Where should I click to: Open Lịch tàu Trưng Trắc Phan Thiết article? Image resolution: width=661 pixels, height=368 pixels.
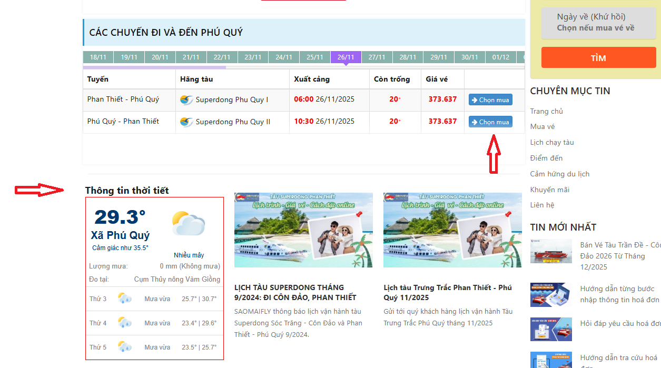pos(447,293)
